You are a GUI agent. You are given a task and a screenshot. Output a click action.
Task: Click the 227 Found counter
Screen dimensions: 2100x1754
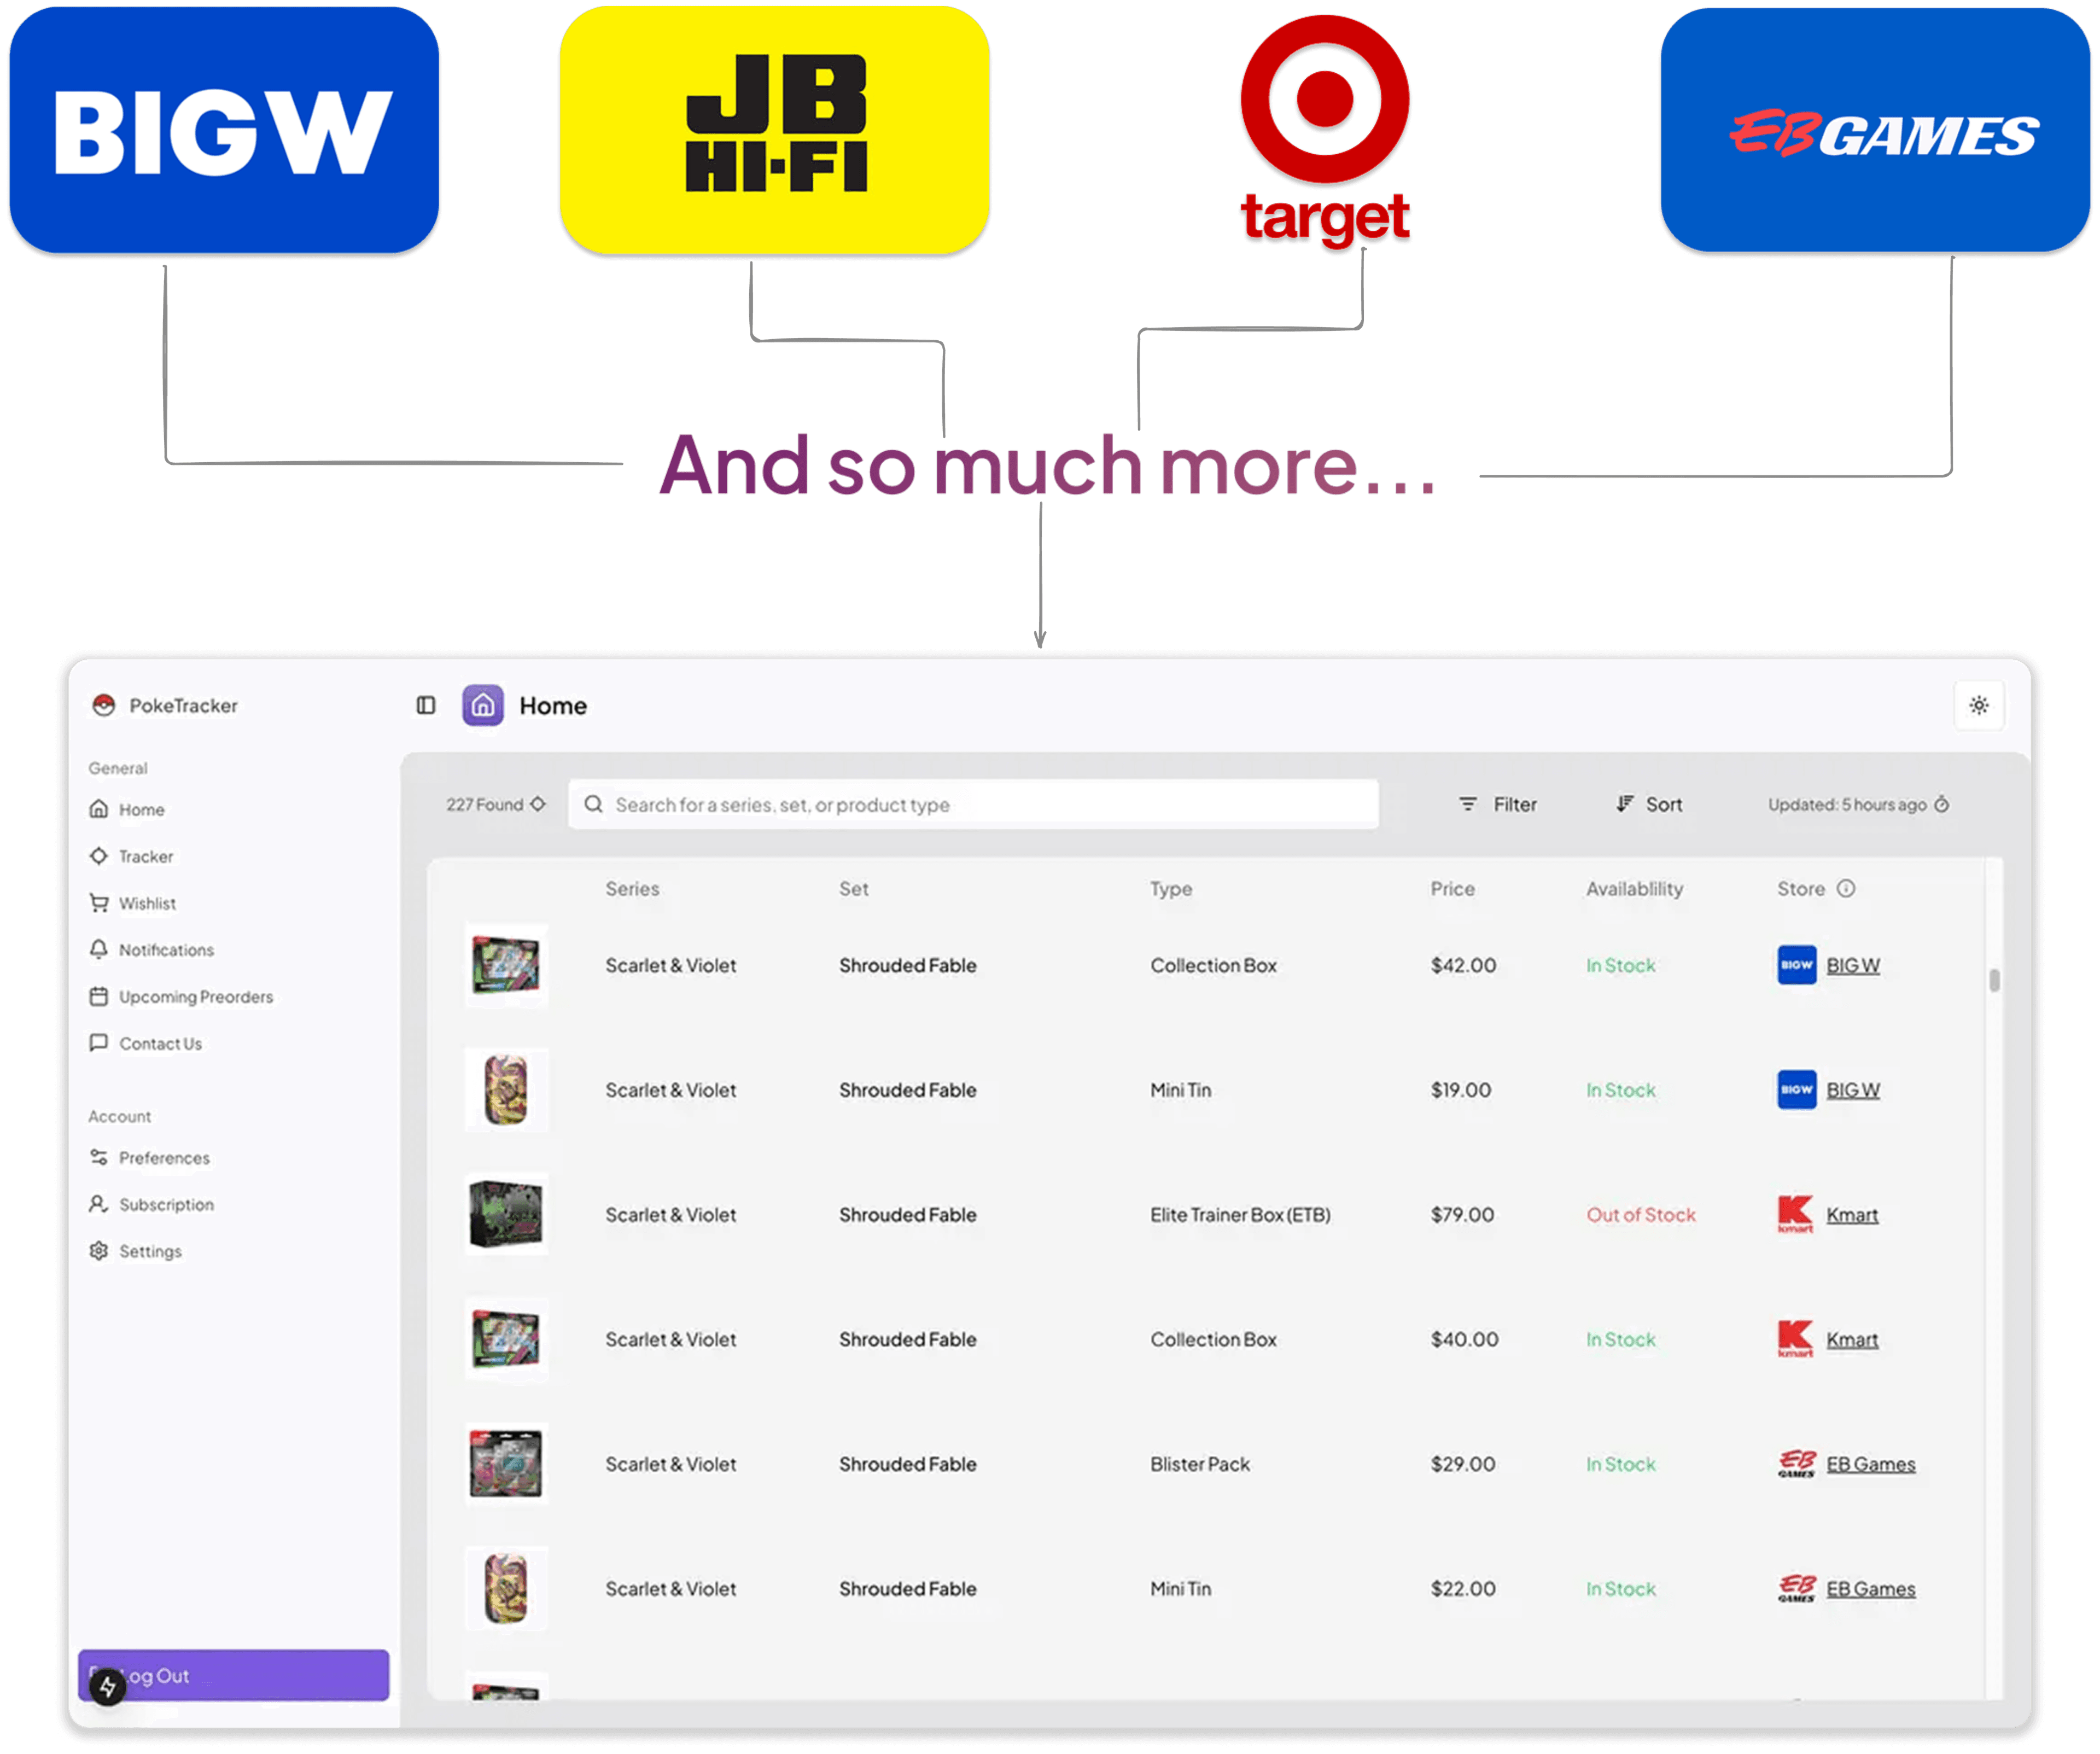pyautogui.click(x=496, y=805)
